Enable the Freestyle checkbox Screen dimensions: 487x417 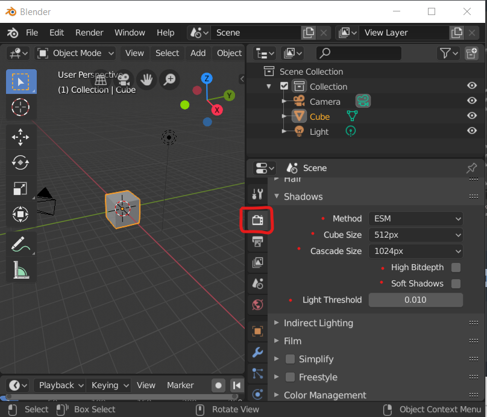point(290,377)
